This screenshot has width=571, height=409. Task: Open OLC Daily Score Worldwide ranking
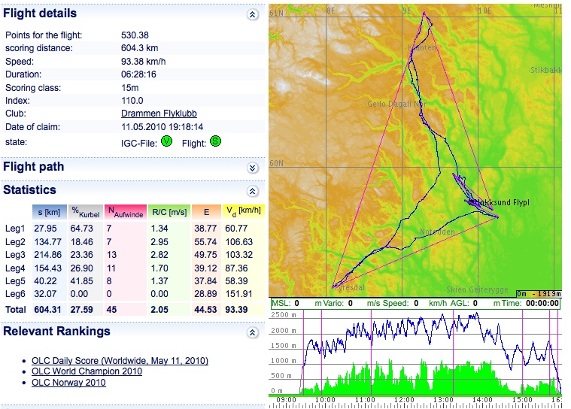coord(120,361)
